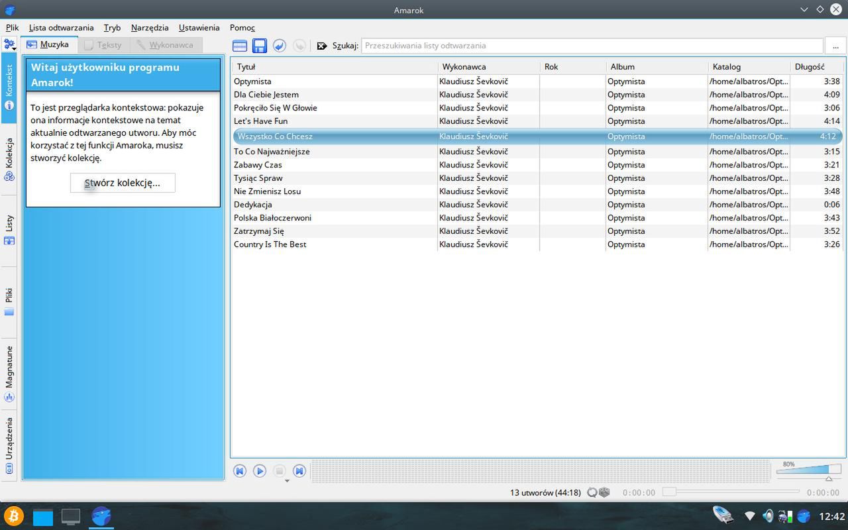848x530 pixels.
Task: Click the 13 utworów (44:18) status text
Action: click(545, 492)
